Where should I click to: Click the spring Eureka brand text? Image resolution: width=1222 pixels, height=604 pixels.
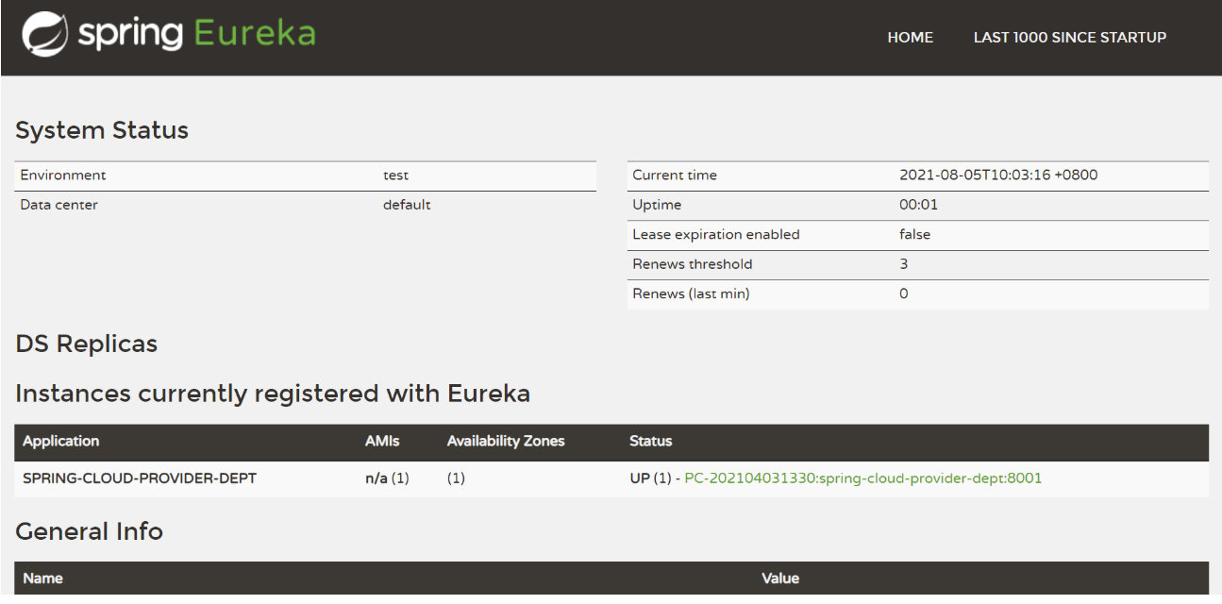pyautogui.click(x=196, y=35)
